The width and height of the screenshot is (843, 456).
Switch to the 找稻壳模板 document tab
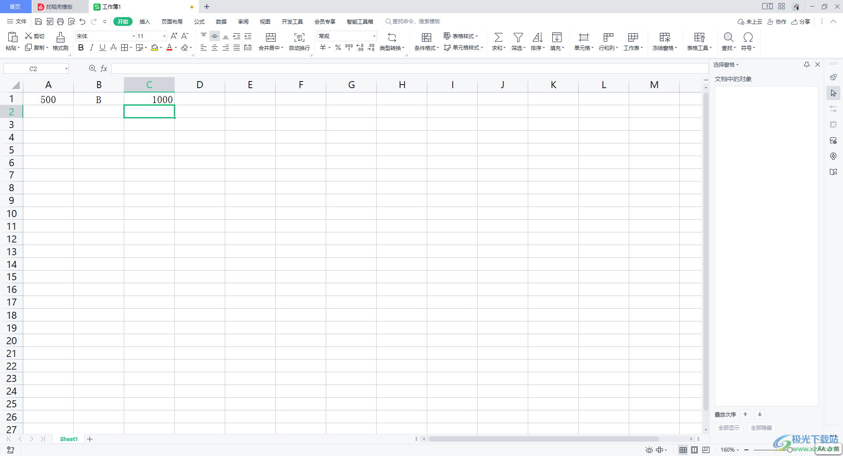59,7
